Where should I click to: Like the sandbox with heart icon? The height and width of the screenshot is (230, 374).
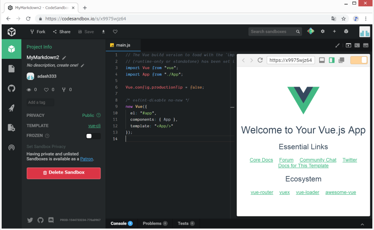pyautogui.click(x=115, y=31)
